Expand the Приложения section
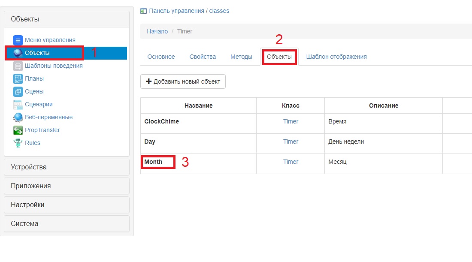Image resolution: width=472 pixels, height=262 pixels. tap(67, 186)
